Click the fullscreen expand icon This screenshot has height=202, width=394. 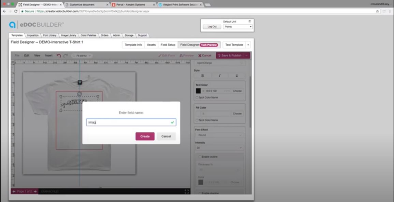(x=187, y=191)
